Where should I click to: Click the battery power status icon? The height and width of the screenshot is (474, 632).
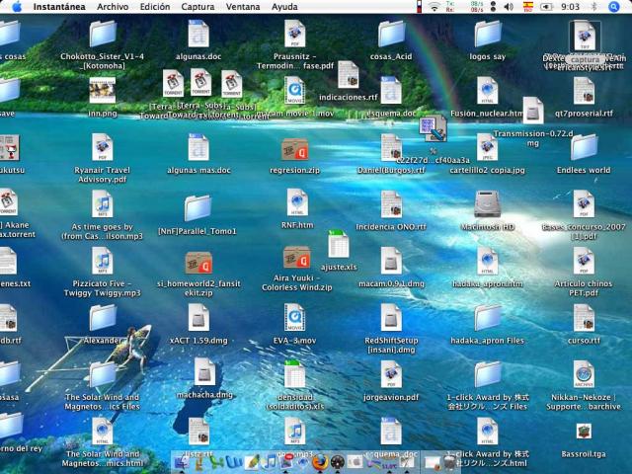[546, 7]
